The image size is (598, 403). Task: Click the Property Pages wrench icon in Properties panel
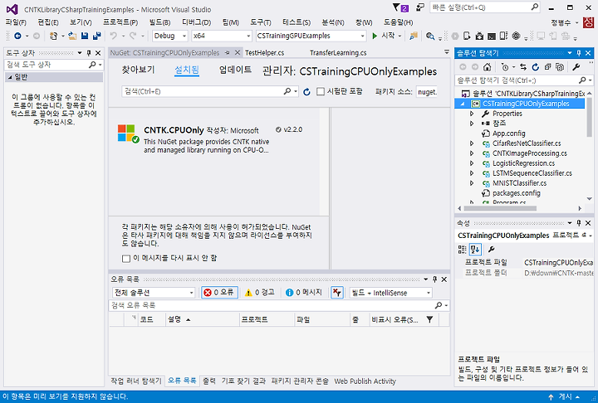(491, 250)
